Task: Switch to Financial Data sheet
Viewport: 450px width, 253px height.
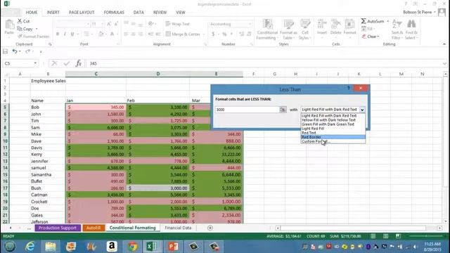Action: [178, 228]
